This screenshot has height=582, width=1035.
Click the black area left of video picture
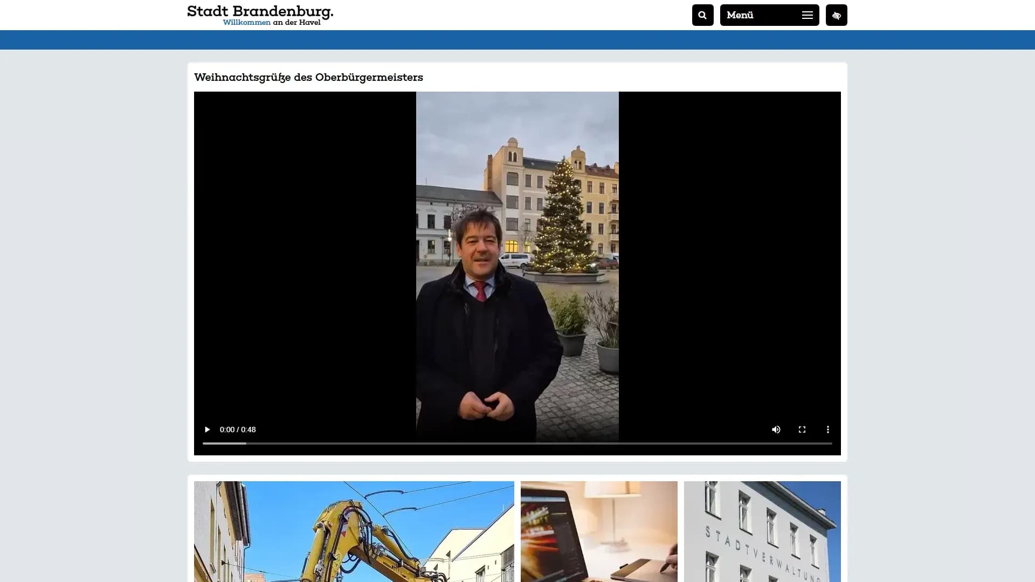point(305,259)
